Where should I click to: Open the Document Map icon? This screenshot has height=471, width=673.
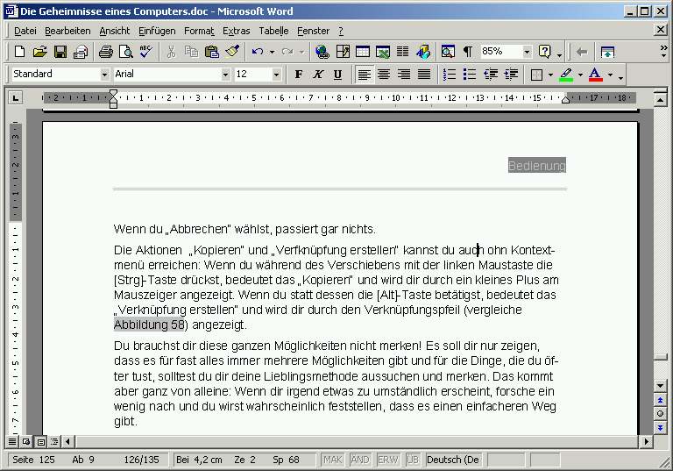(448, 52)
